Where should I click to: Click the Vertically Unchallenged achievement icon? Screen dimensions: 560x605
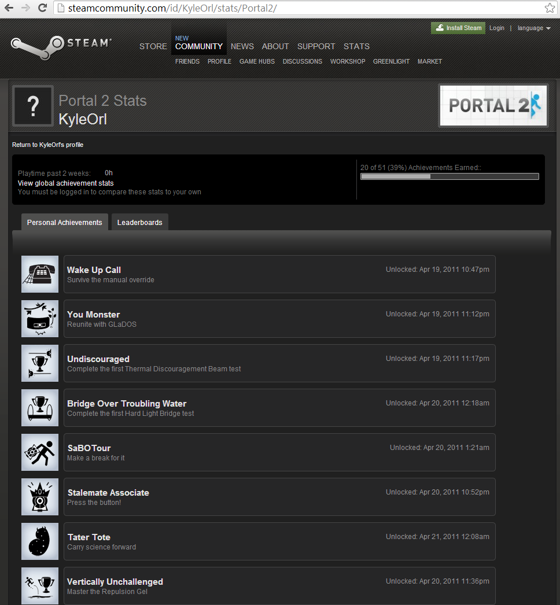[x=40, y=586]
